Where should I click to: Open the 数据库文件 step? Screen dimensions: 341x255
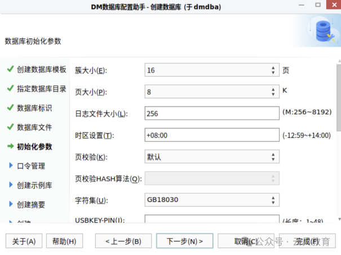point(34,127)
